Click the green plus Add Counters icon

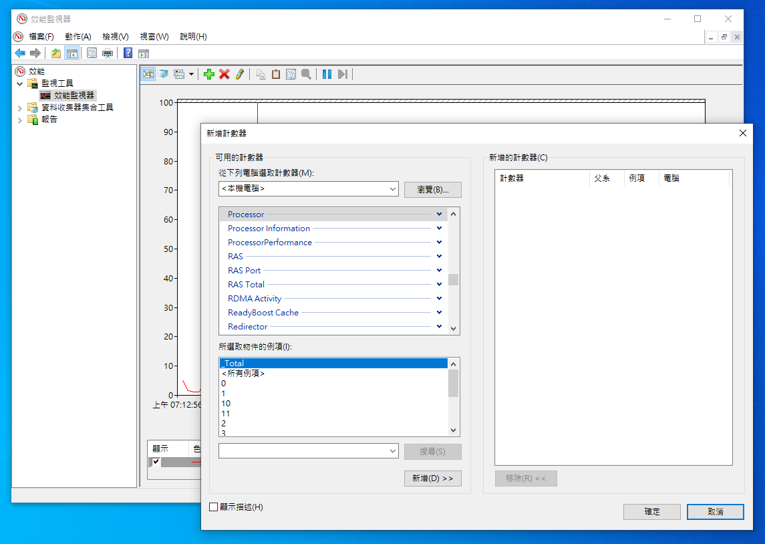pyautogui.click(x=209, y=74)
